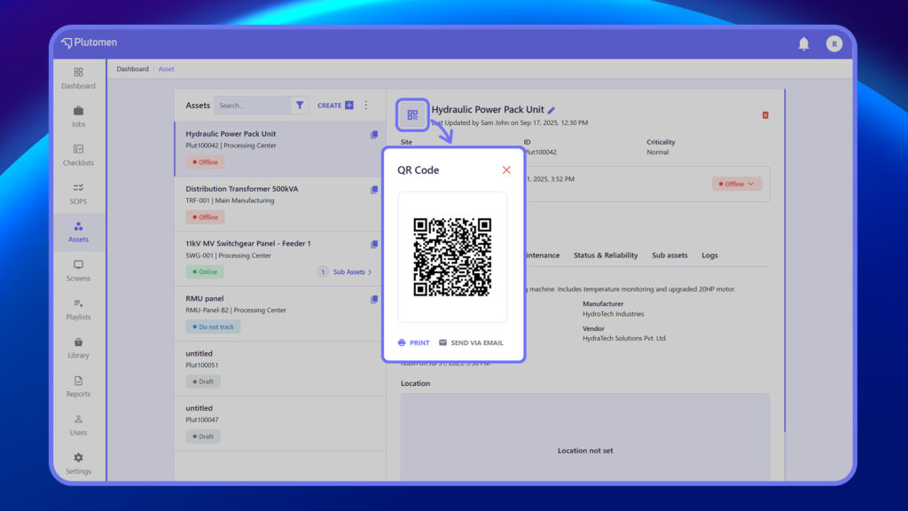908x511 pixels.
Task: Go to Checklists in the sidebar
Action: [78, 155]
